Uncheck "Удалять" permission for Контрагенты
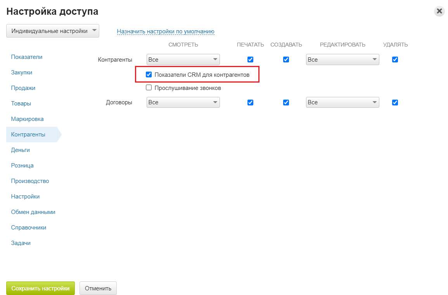Viewport: 448px width, 295px height. click(x=395, y=59)
